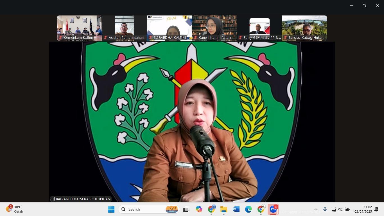This screenshot has width=384, height=216.
Task: Click muted mic icon on Kemenkum Kaltim
Action: click(60, 38)
